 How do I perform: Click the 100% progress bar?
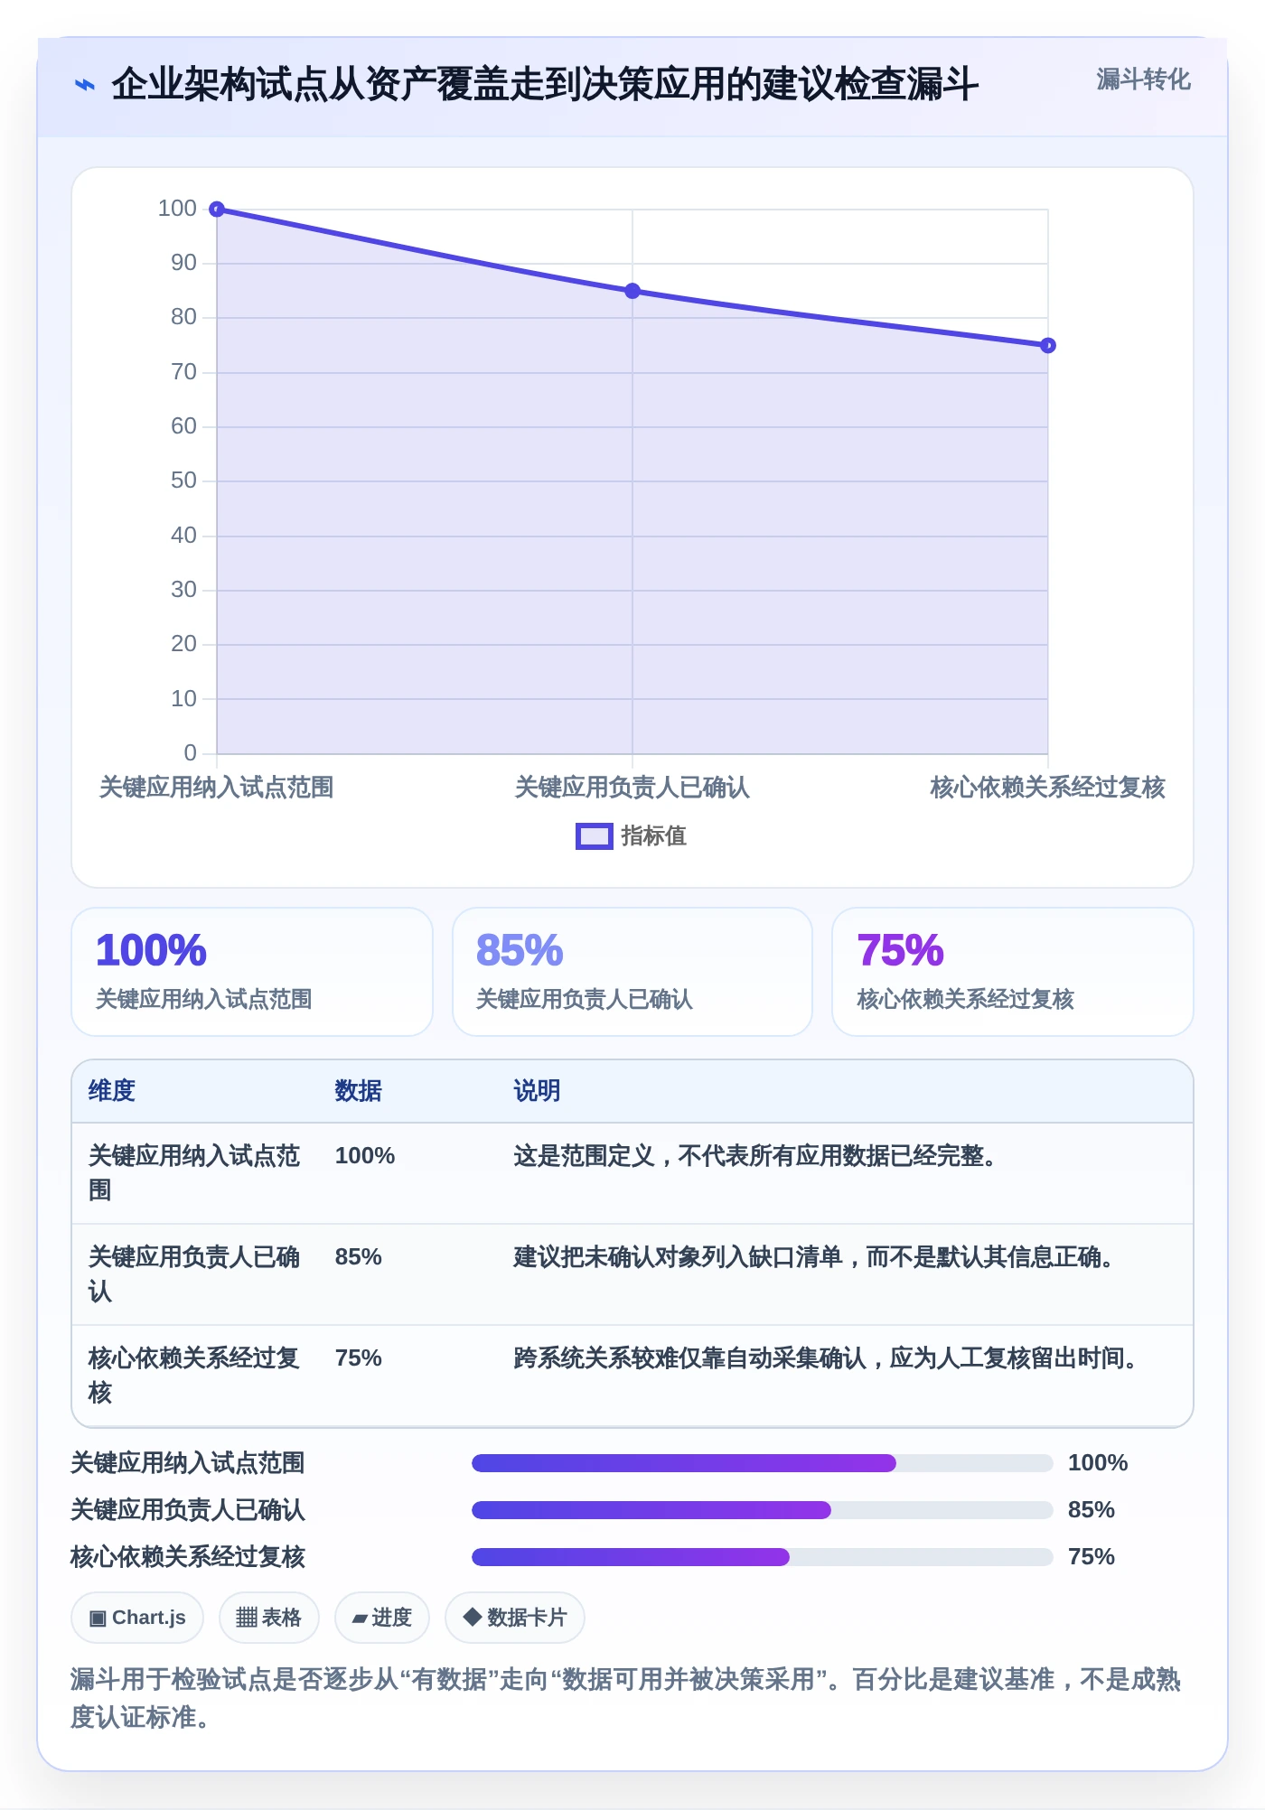pyautogui.click(x=763, y=1463)
